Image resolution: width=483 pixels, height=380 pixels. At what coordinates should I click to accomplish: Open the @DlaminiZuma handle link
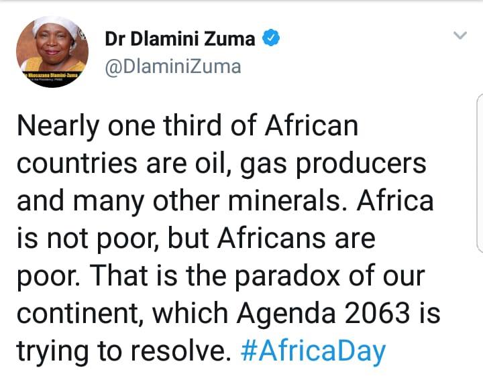173,67
